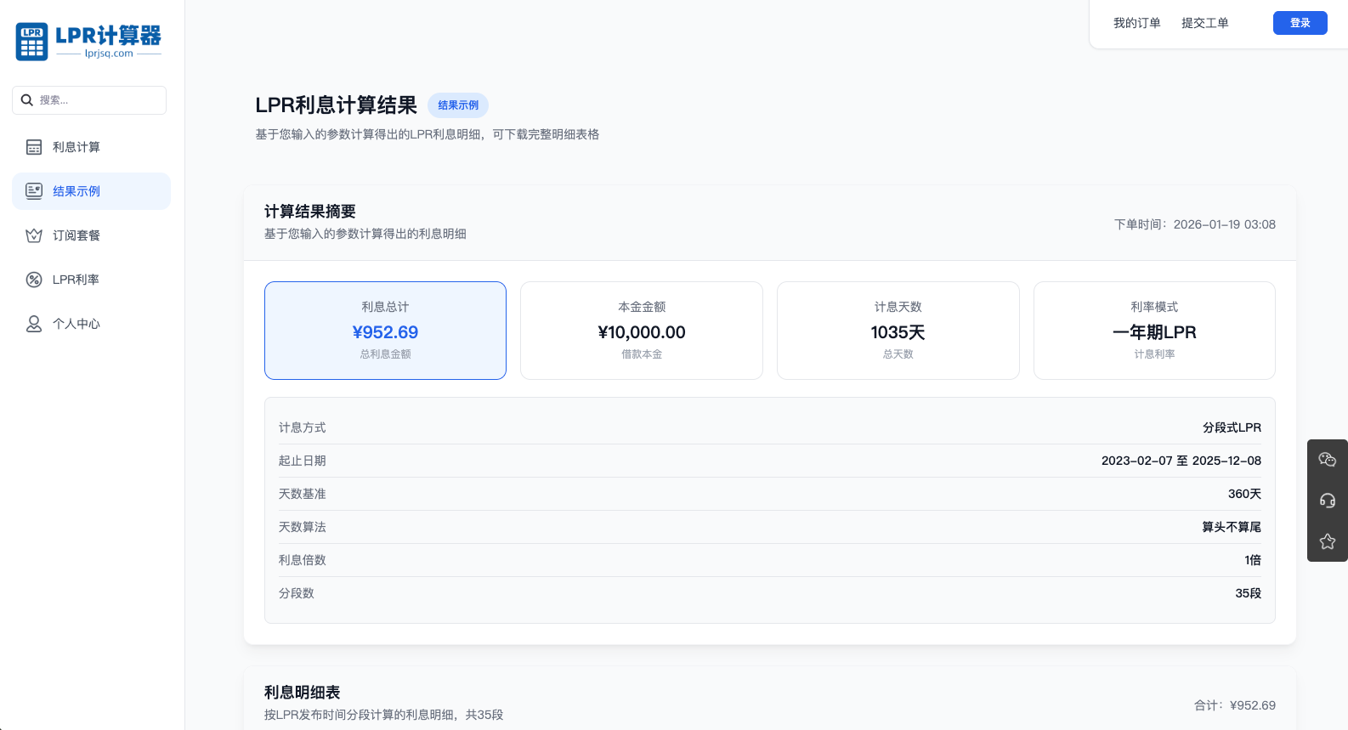Click the LPR利率 percent icon

(x=34, y=280)
